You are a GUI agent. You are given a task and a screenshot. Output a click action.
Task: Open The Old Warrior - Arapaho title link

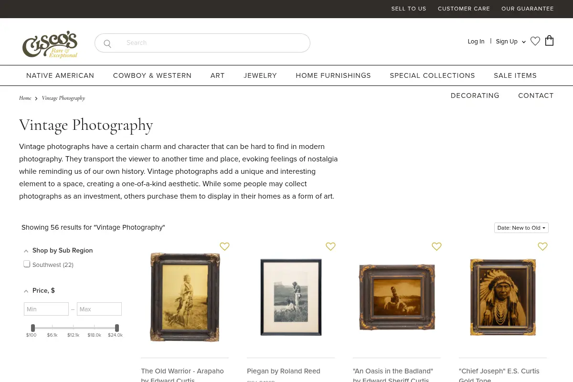[182, 375]
